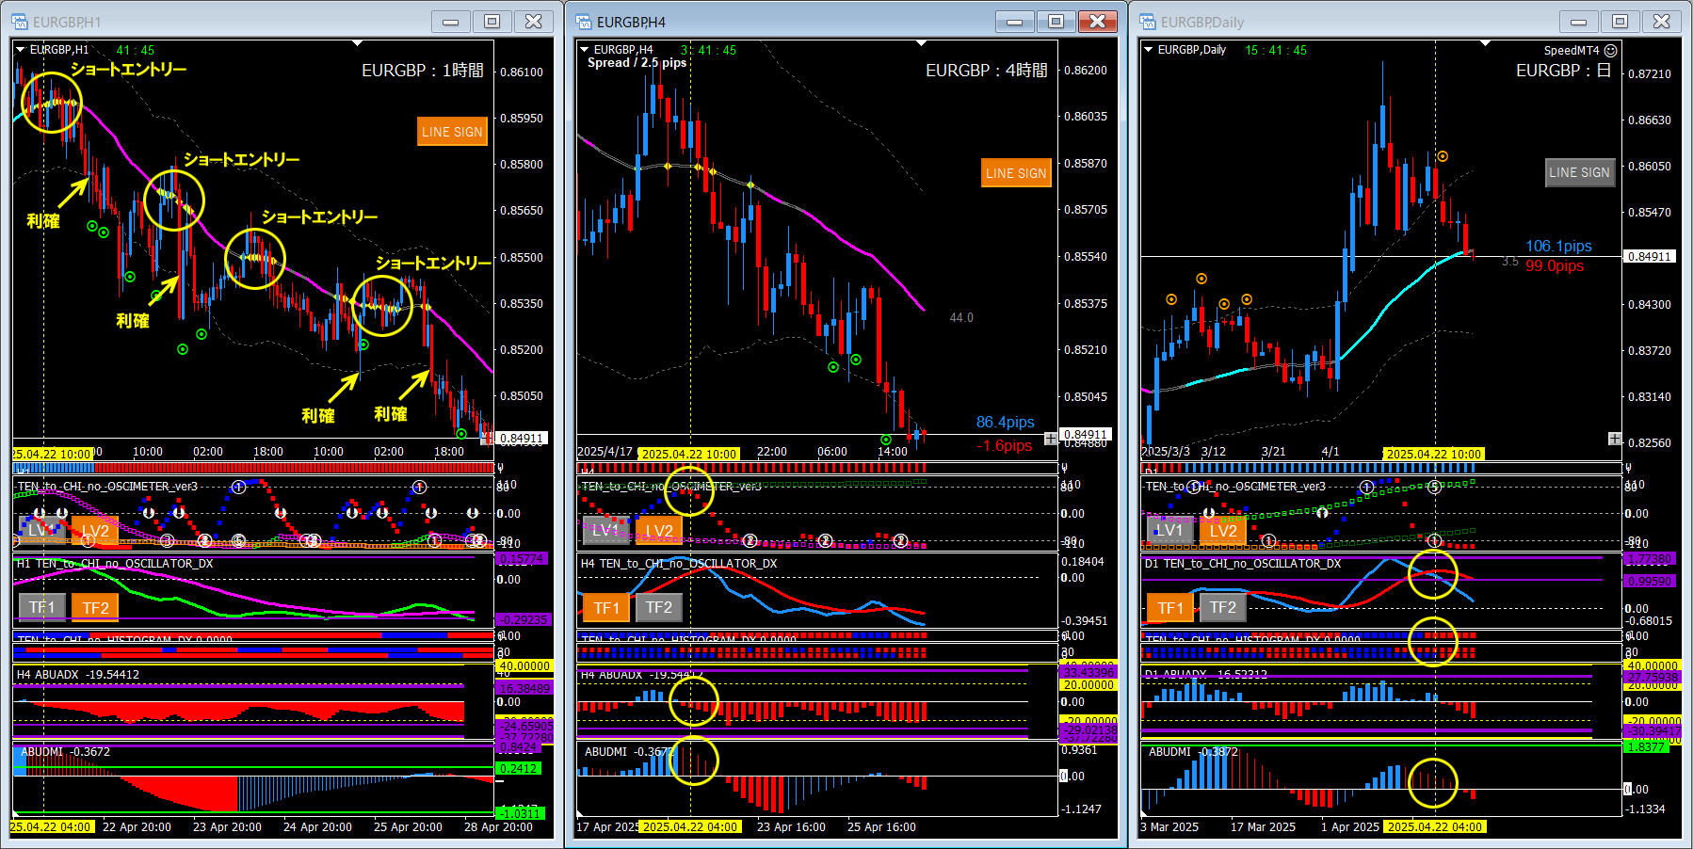Viewport: 1693px width, 849px height.
Task: Click the '86.4pips' label in H4 chart
Action: click(x=1005, y=423)
